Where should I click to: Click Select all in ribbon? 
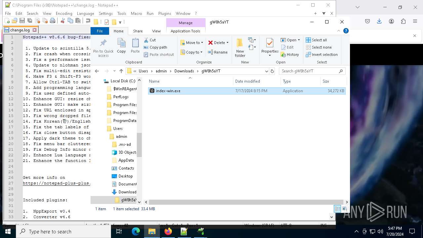point(316,40)
